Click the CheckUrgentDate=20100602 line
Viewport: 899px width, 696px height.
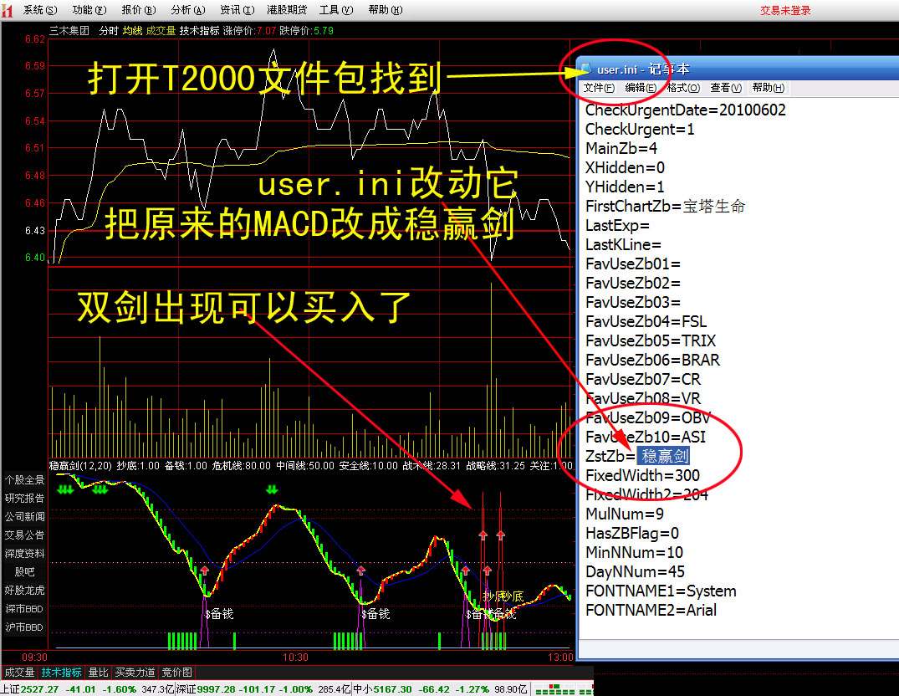pos(685,110)
